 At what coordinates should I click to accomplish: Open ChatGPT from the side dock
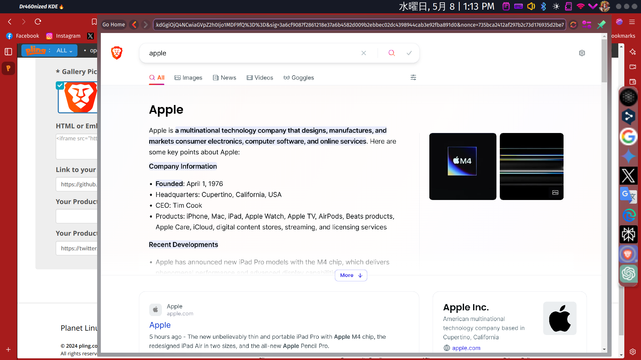click(629, 274)
